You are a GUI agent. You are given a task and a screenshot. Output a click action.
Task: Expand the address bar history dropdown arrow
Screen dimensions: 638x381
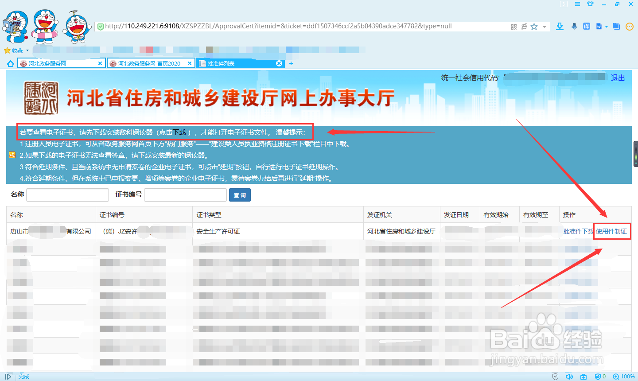click(x=544, y=26)
